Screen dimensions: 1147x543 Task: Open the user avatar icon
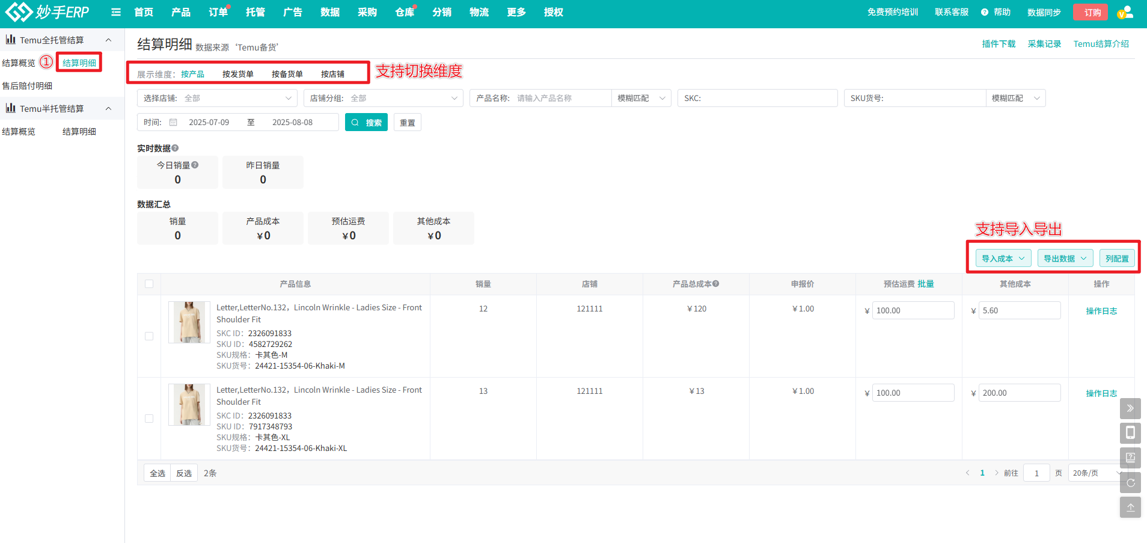pos(1125,12)
